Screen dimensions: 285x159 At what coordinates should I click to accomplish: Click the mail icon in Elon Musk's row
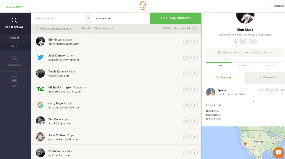[x=187, y=41]
